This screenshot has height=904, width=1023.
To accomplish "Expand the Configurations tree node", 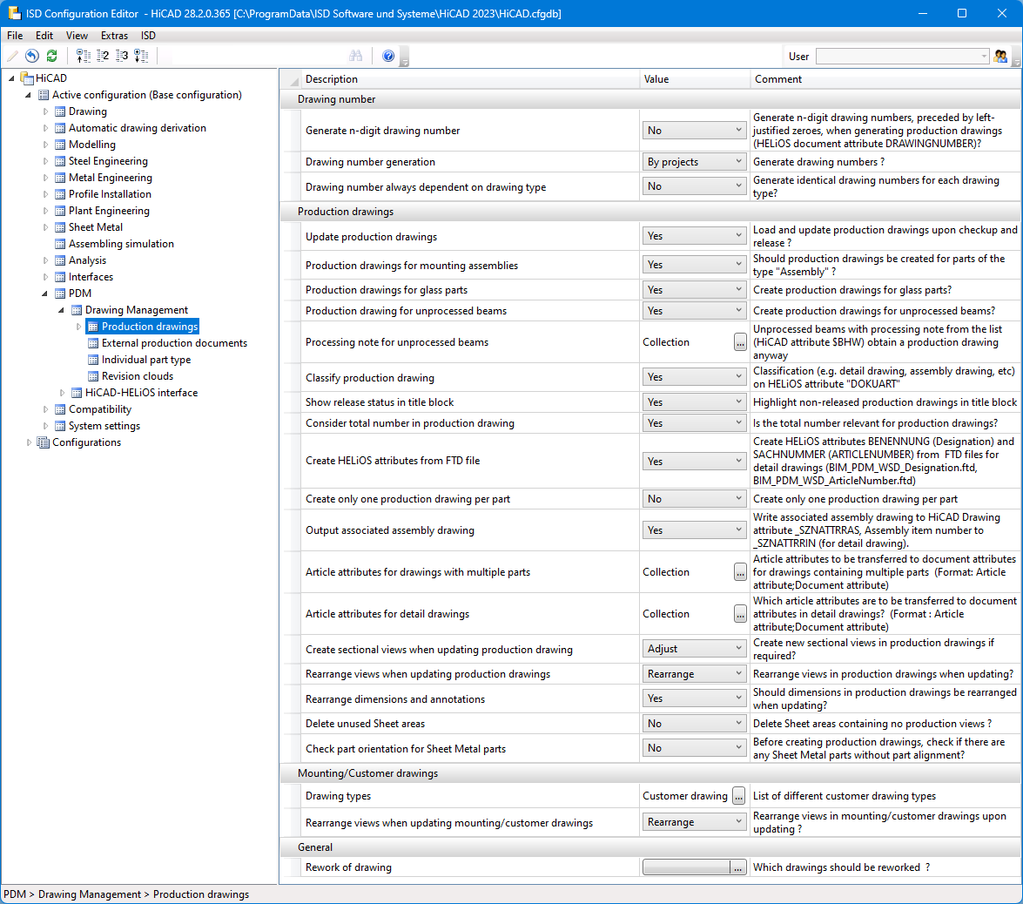I will coord(29,442).
